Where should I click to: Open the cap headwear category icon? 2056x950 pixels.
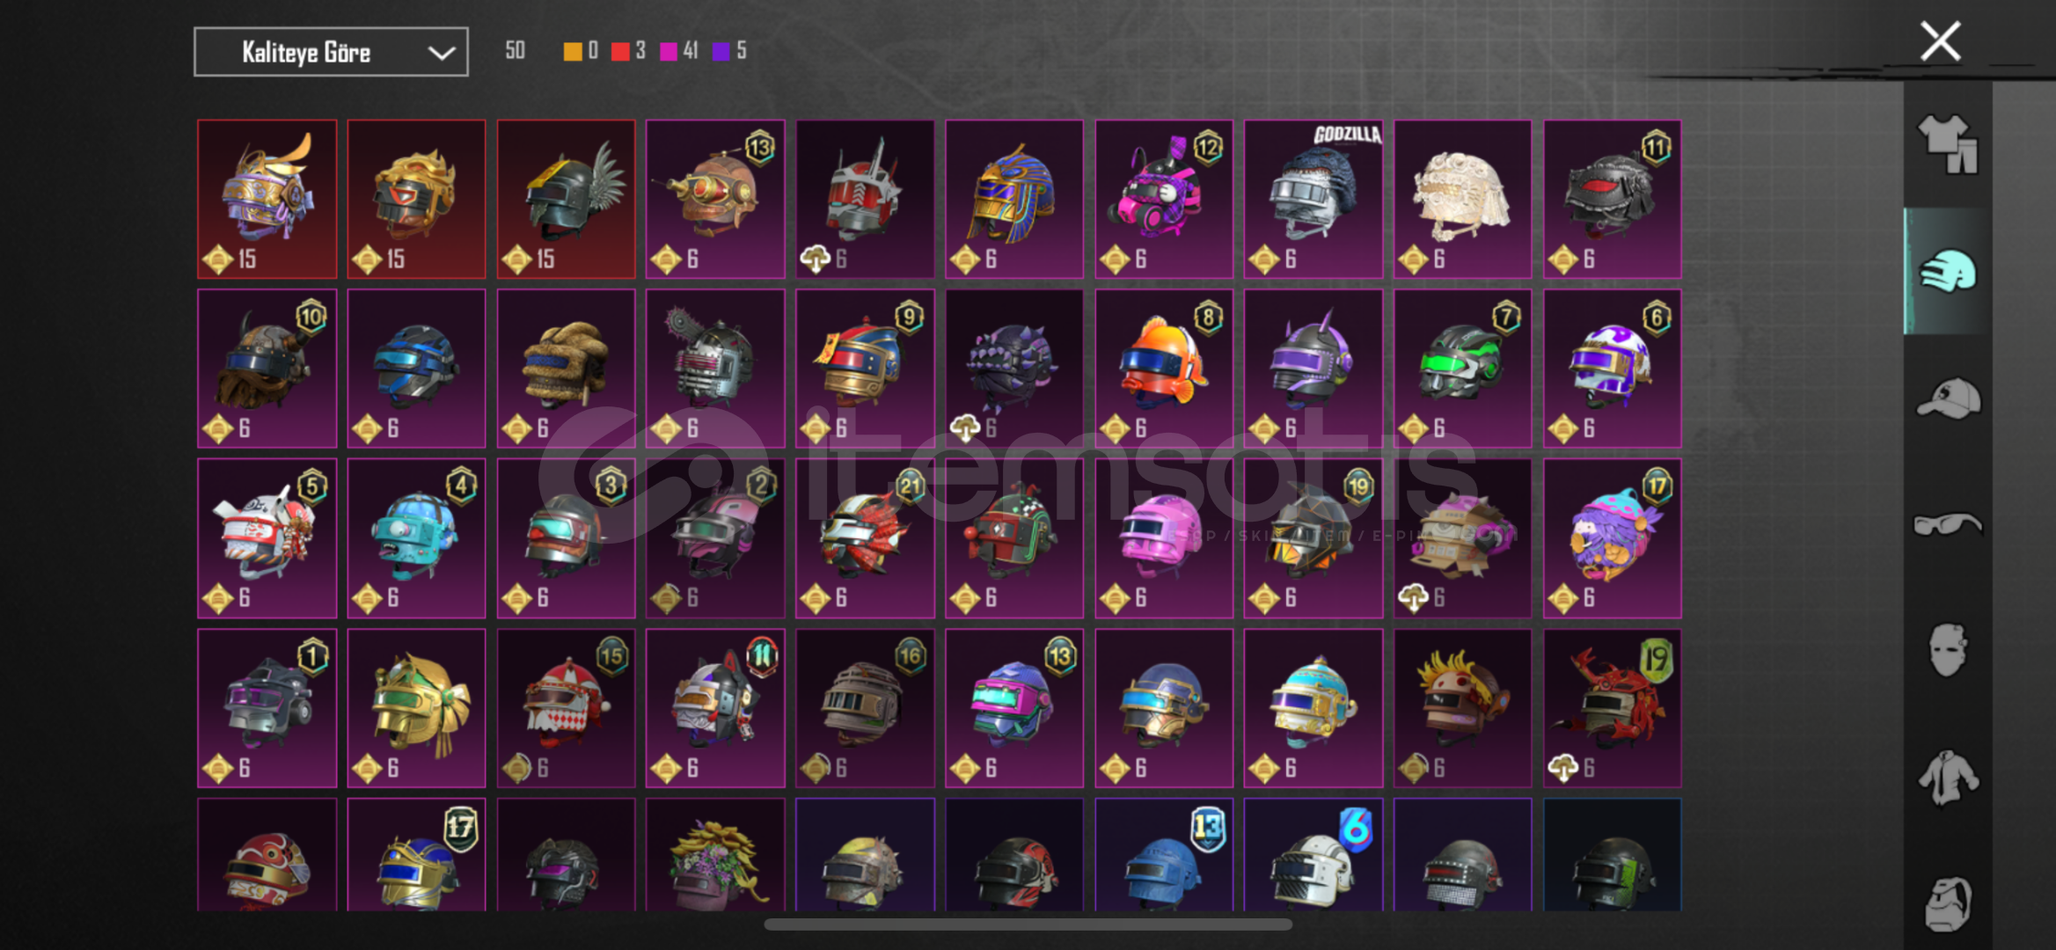[1948, 398]
